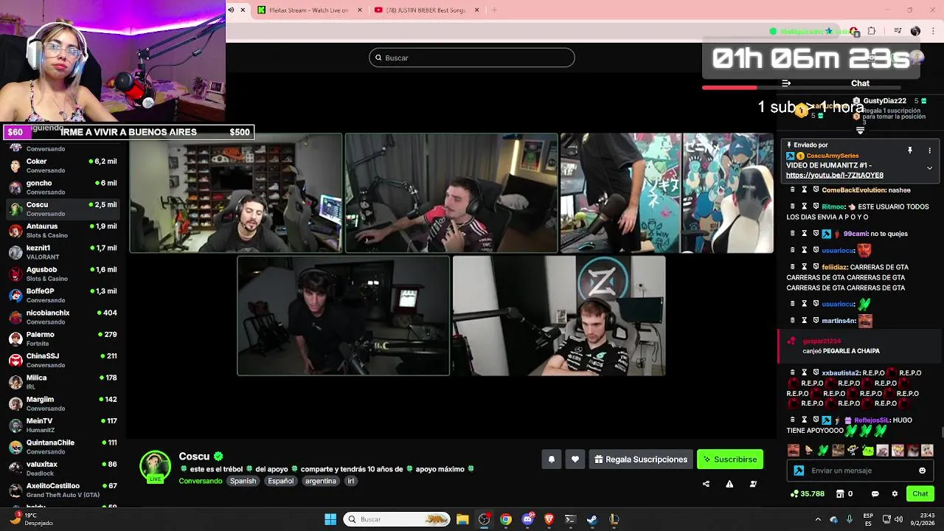Click the Conversando category link
This screenshot has width=944, height=531.
click(200, 481)
